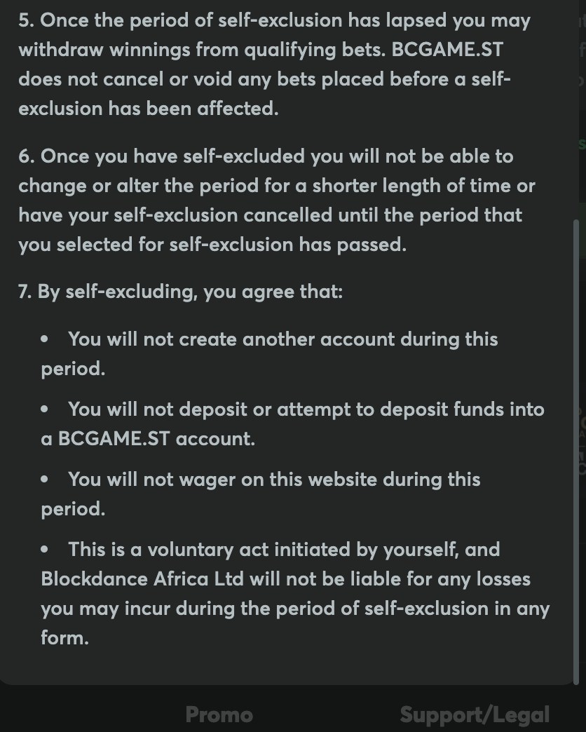The image size is (586, 732).
Task: Click the clause number '6.'
Action: tap(26, 156)
